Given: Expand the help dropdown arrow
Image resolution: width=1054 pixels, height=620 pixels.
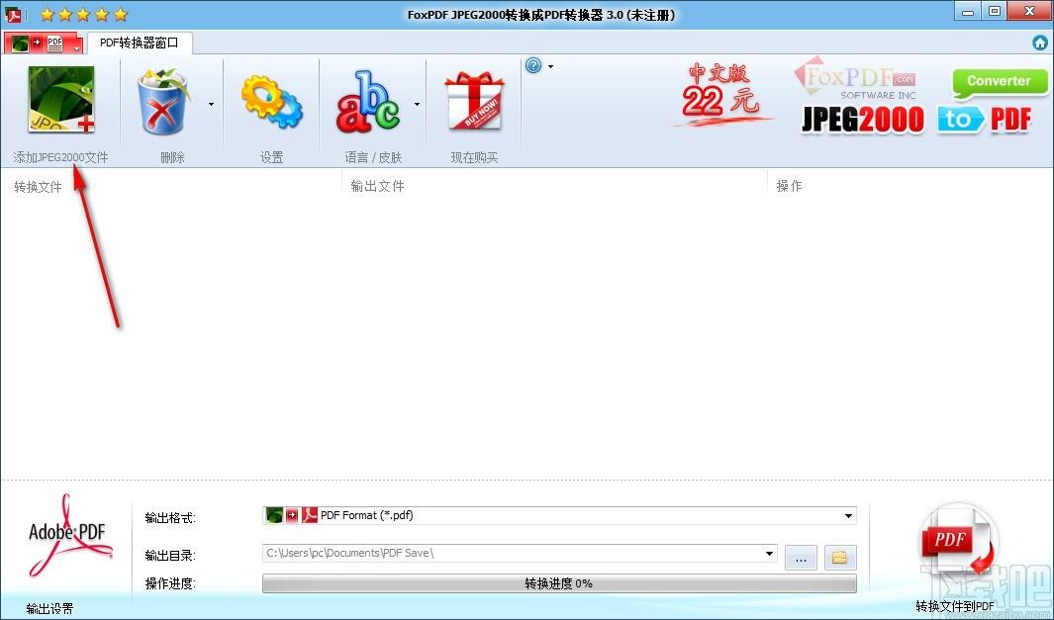Looking at the screenshot, I should tap(550, 66).
